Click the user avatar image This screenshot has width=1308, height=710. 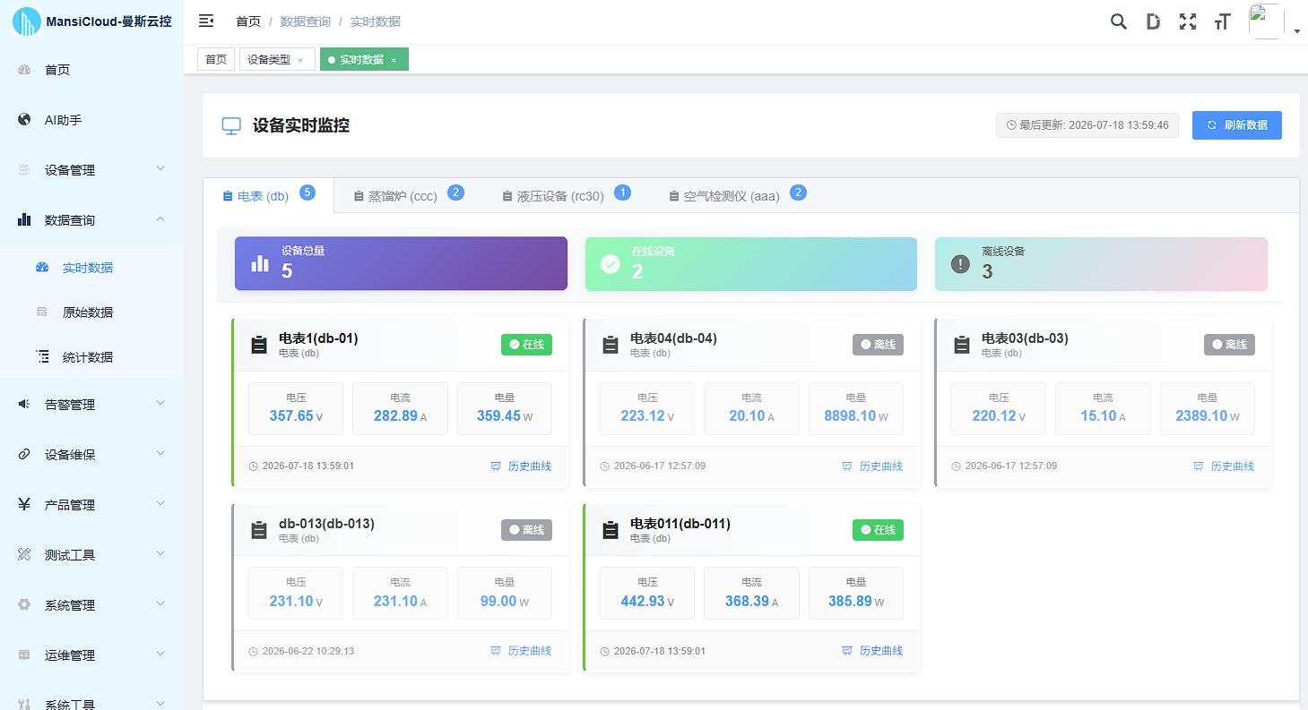point(1266,21)
